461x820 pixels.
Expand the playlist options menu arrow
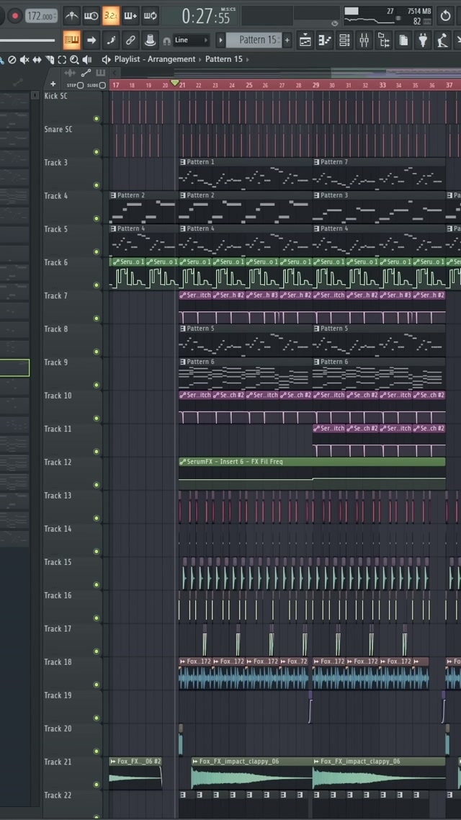(x=106, y=59)
